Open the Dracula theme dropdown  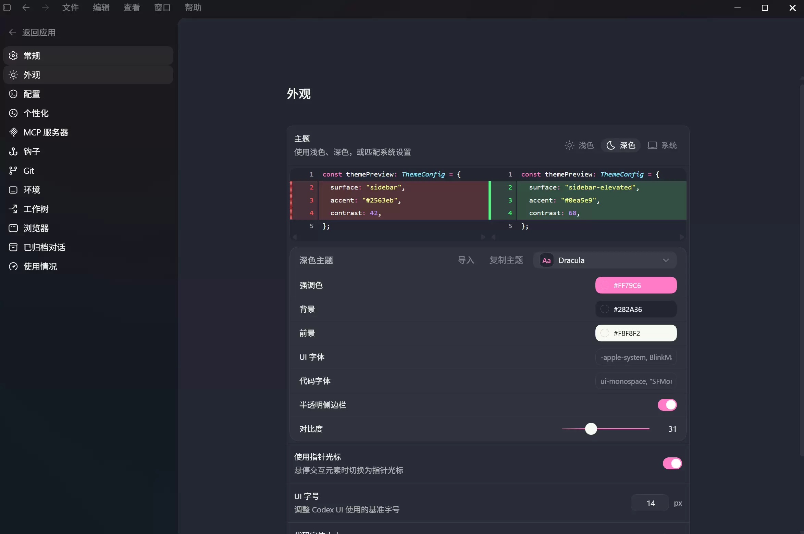(x=605, y=260)
